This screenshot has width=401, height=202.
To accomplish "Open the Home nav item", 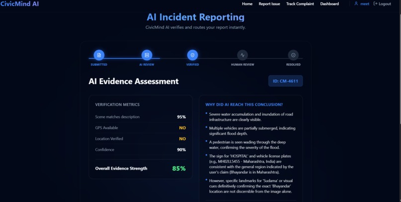I will coord(247,4).
